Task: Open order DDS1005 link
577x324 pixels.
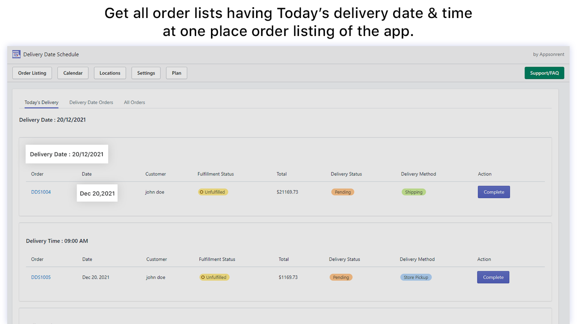Action: tap(41, 277)
